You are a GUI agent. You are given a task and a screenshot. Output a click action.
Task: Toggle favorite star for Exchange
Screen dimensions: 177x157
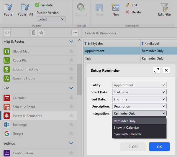(x=71, y=125)
